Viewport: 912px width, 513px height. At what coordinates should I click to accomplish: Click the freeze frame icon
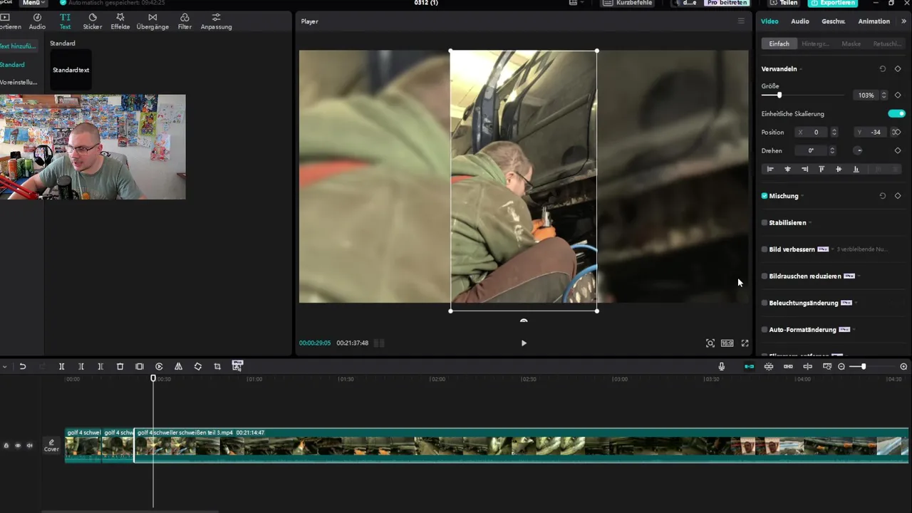click(140, 366)
